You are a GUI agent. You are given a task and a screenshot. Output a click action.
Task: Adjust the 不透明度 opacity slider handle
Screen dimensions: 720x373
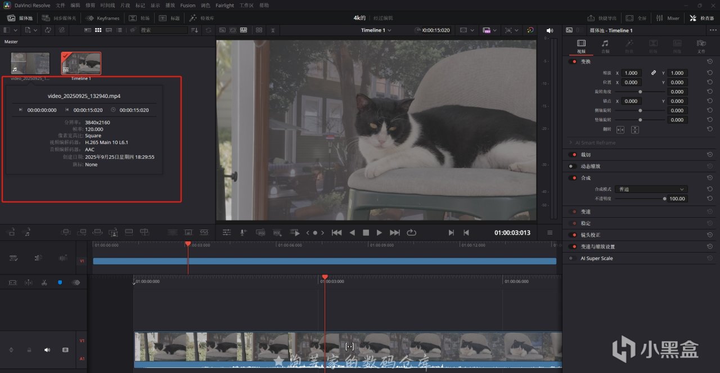point(664,199)
